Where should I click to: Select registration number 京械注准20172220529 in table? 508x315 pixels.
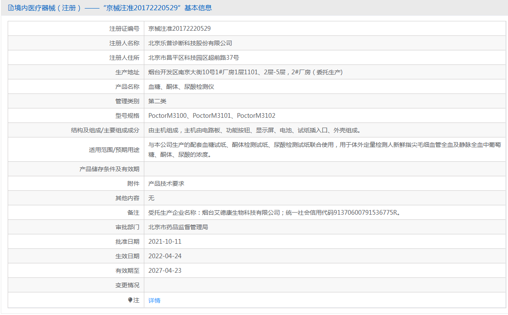[x=179, y=29]
